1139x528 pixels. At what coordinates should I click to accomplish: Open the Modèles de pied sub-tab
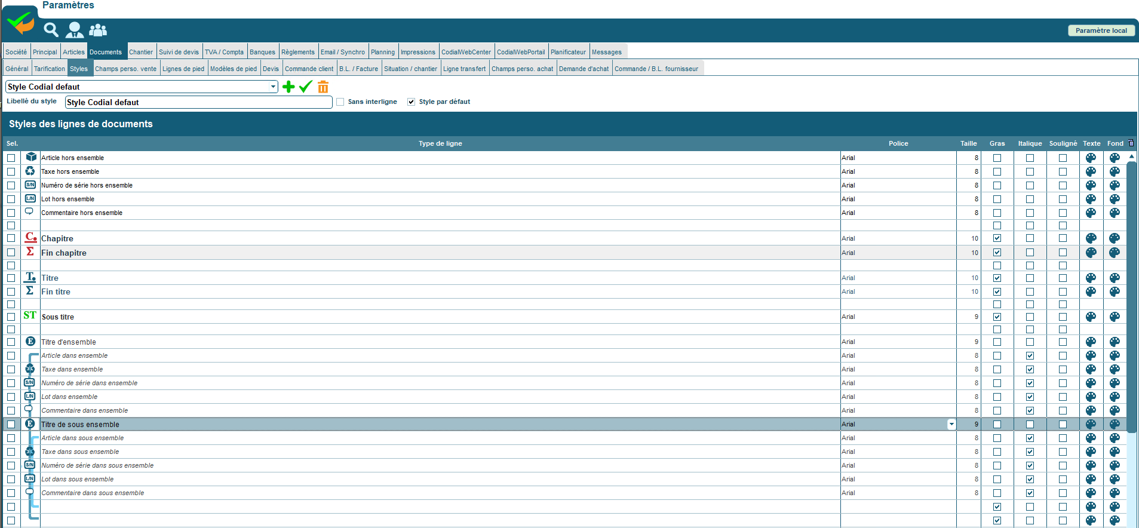tap(233, 69)
